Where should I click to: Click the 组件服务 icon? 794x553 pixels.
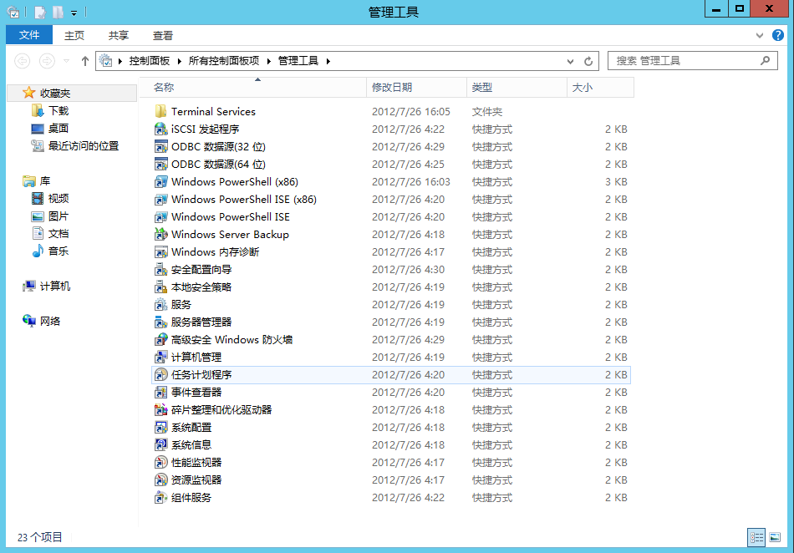point(160,497)
